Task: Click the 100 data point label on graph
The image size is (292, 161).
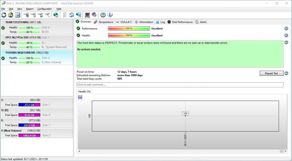Action: [185, 114]
